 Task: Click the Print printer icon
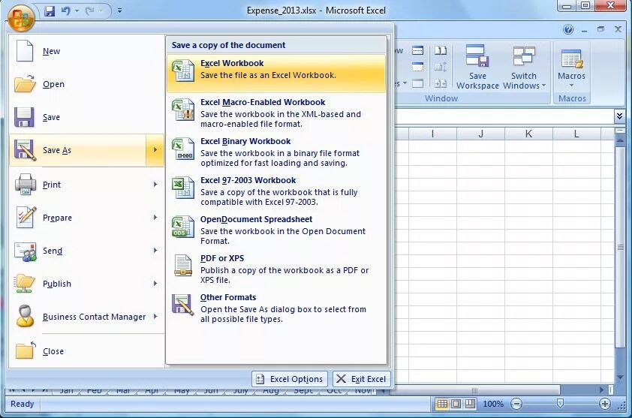(26, 184)
